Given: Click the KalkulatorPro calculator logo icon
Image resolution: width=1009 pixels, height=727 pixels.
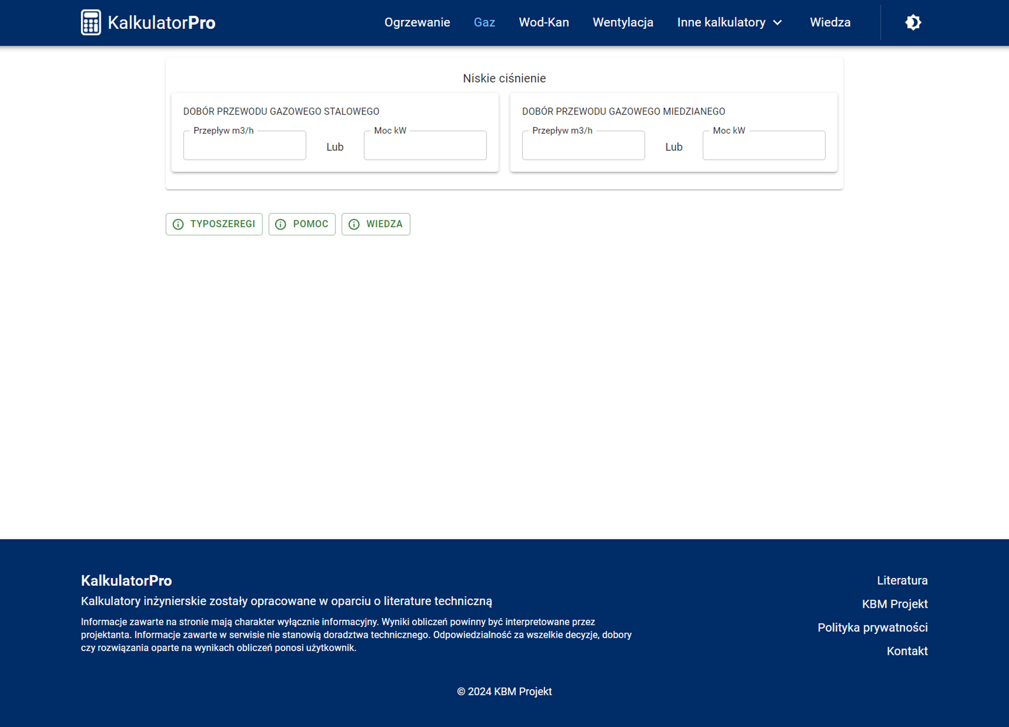Looking at the screenshot, I should (91, 22).
